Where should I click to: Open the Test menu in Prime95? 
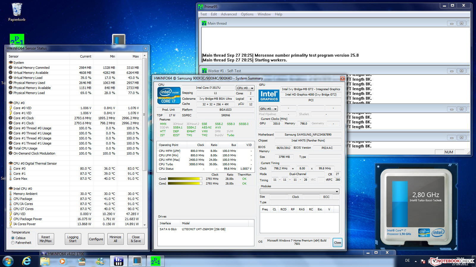(203, 14)
